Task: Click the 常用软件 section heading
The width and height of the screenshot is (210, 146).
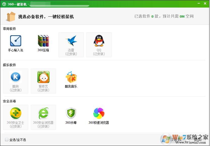Action: [10, 29]
